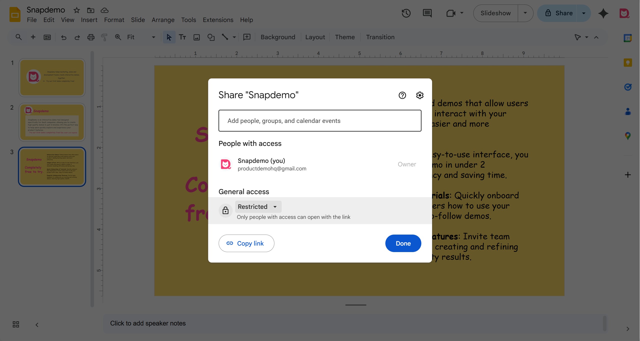The width and height of the screenshot is (640, 341).
Task: Print the presentation
Action: click(91, 37)
